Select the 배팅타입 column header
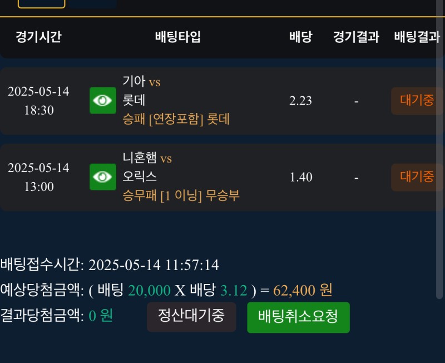The height and width of the screenshot is (363, 445). (x=177, y=37)
